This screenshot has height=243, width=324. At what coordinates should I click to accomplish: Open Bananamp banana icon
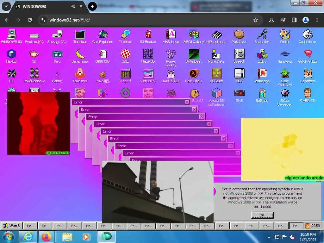point(80,56)
